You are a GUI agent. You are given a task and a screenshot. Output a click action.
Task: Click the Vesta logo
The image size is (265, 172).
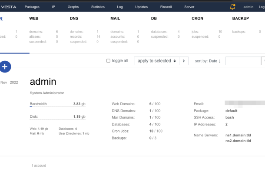[x=8, y=7]
